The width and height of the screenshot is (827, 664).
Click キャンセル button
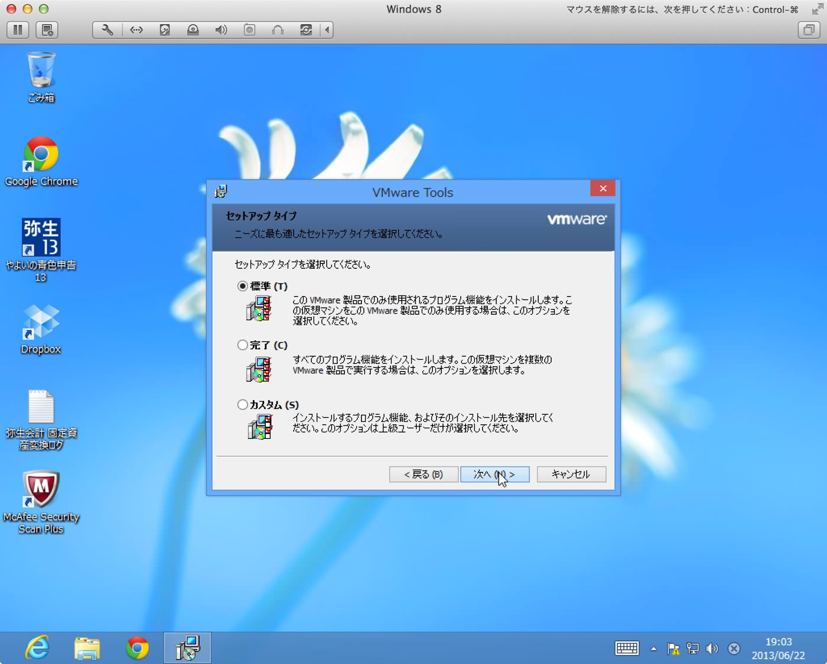[571, 474]
